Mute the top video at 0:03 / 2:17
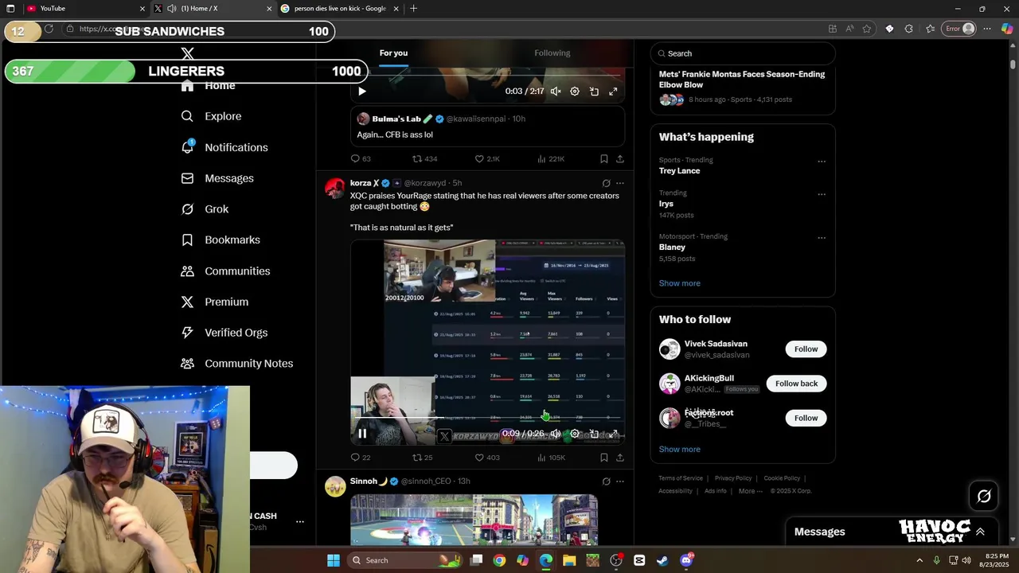This screenshot has width=1019, height=573. coord(556,92)
